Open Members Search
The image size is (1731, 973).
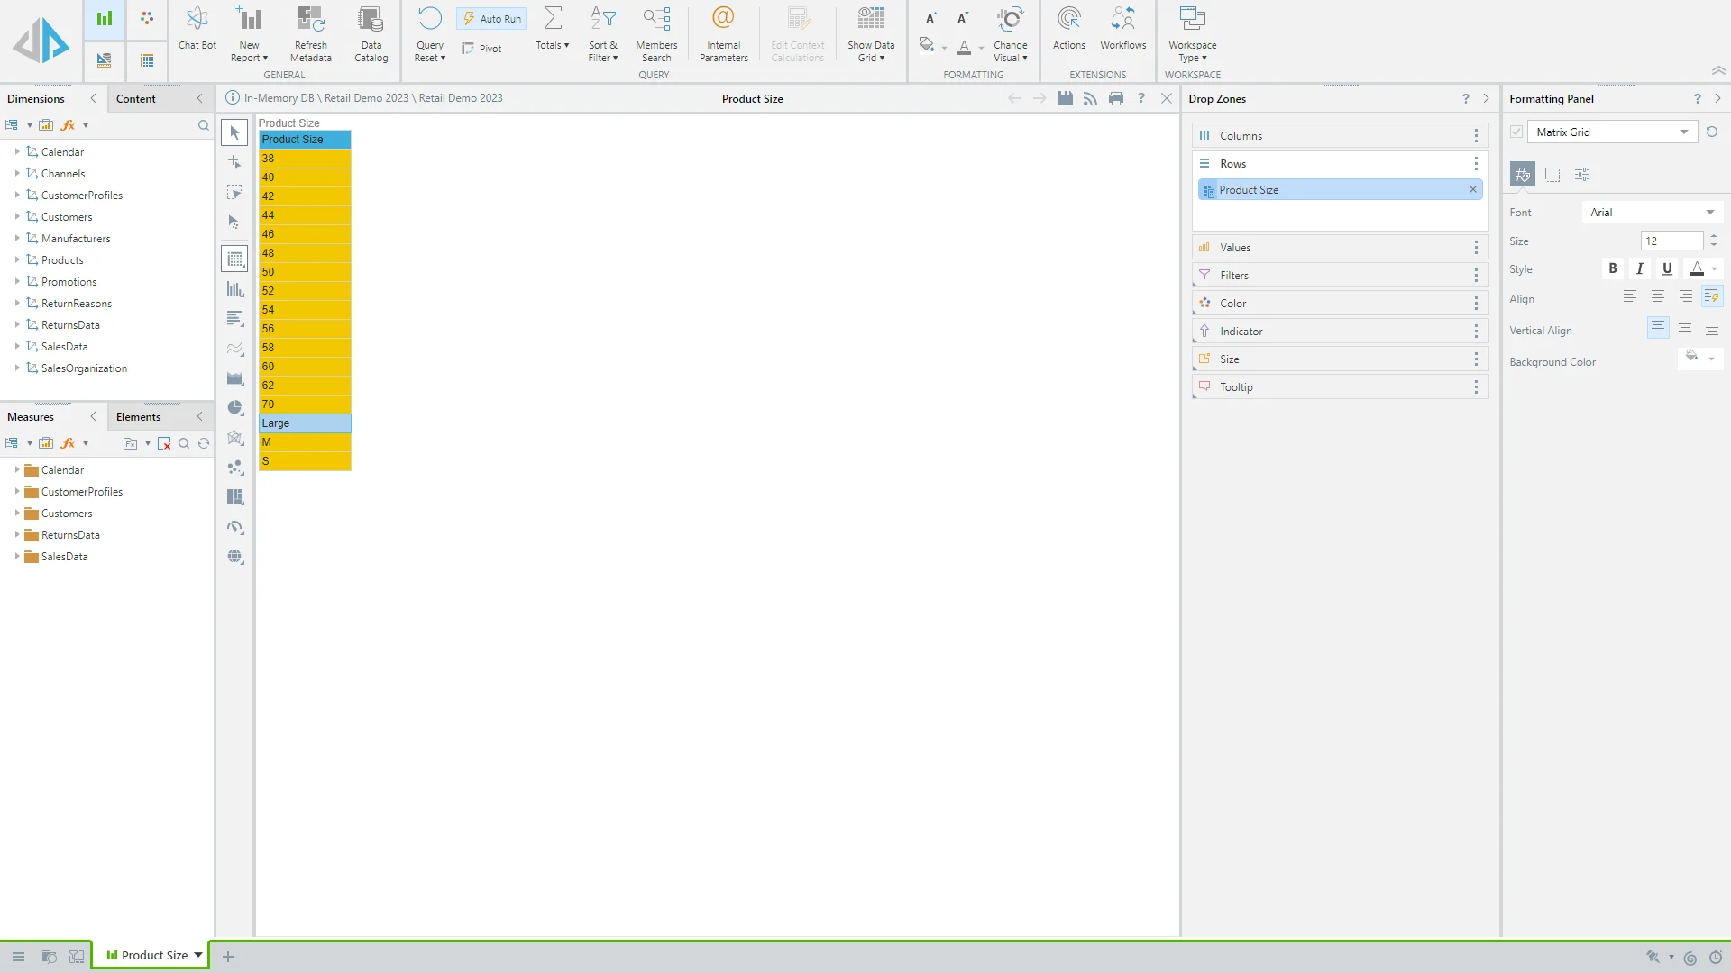click(x=655, y=30)
